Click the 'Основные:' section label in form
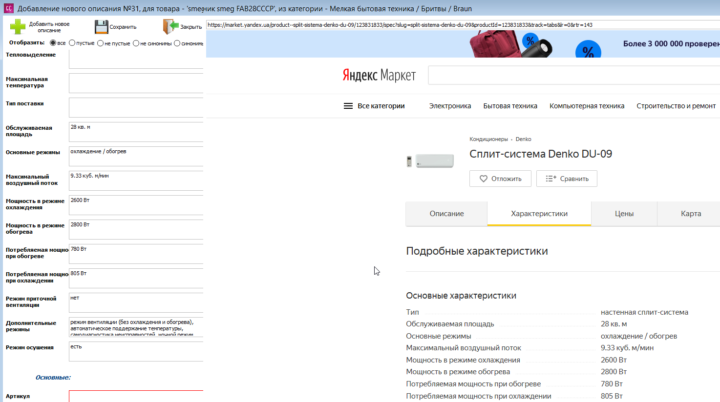720x402 pixels. pos(53,378)
